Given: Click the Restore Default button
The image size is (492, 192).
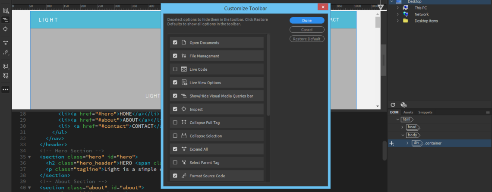Looking at the screenshot, I should (306, 39).
